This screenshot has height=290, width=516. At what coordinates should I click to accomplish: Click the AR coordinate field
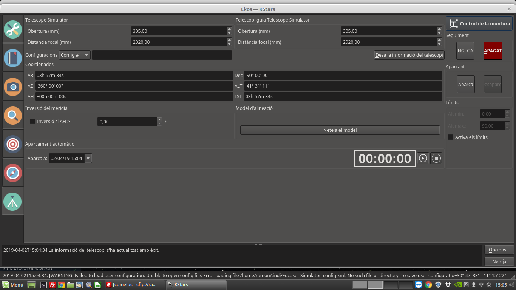(134, 76)
